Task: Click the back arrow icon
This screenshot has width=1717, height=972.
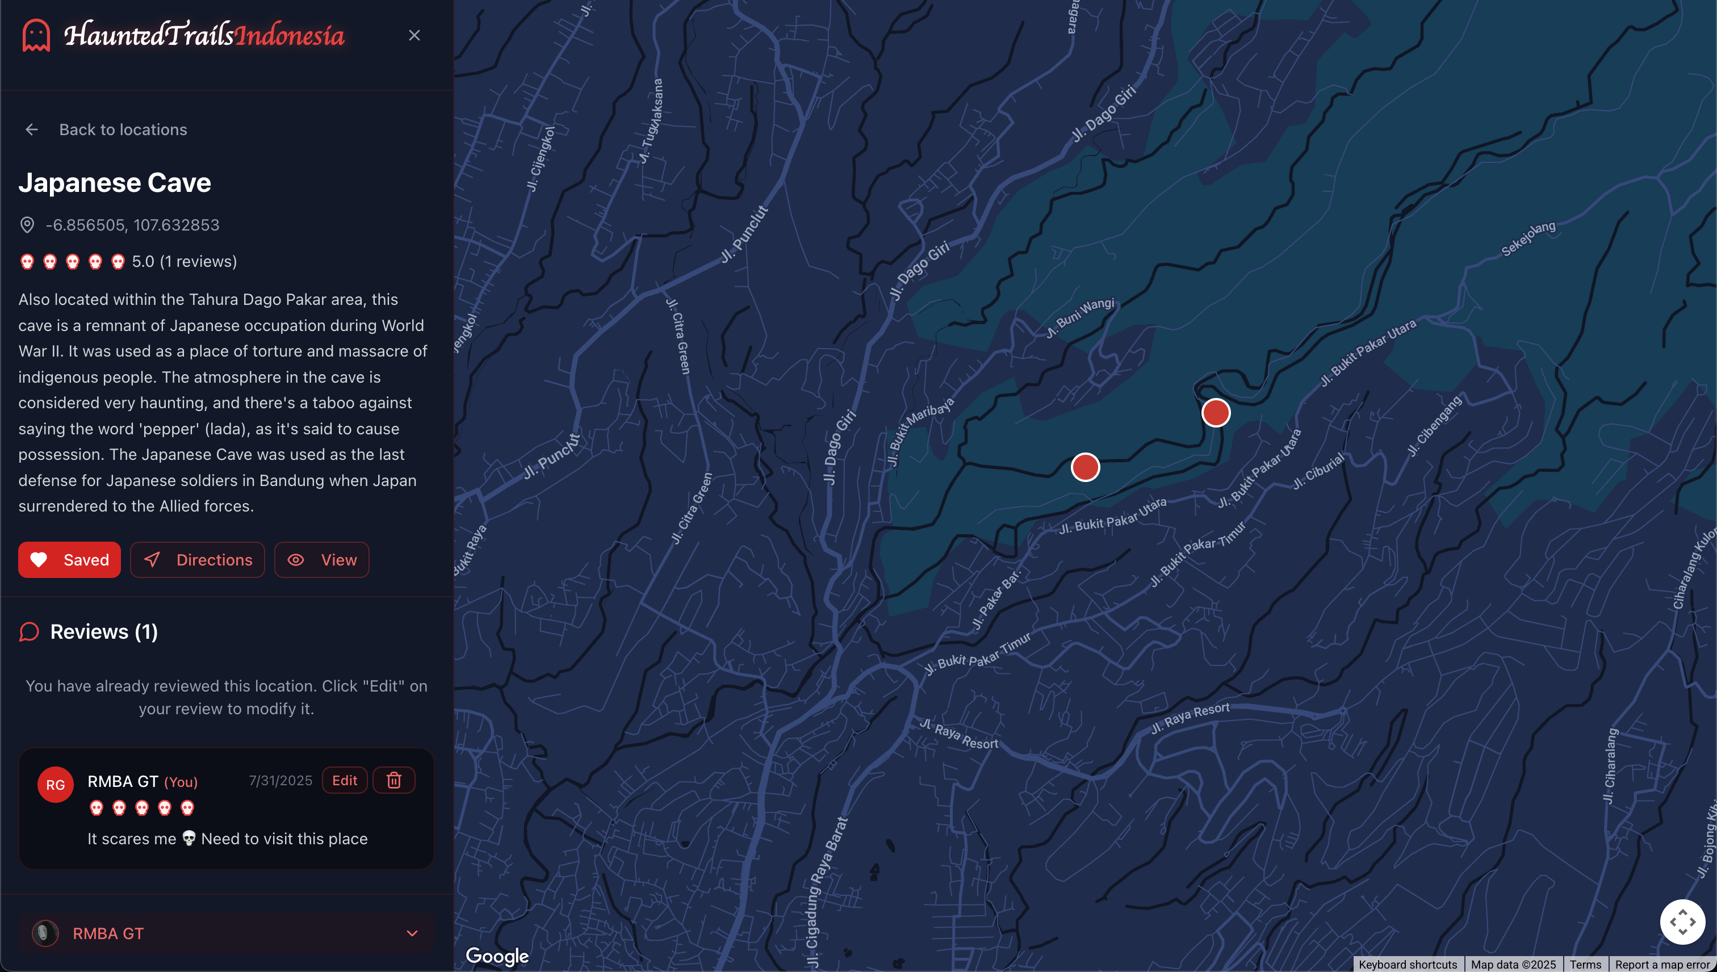Action: [x=31, y=129]
